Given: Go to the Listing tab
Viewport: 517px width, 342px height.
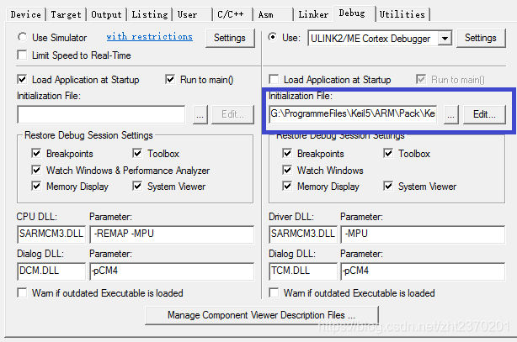Looking at the screenshot, I should (150, 14).
